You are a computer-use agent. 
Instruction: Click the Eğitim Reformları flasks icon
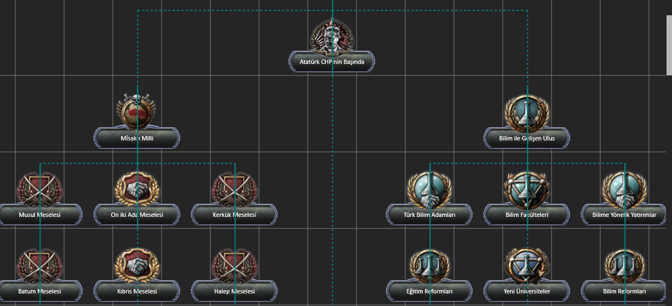[429, 265]
